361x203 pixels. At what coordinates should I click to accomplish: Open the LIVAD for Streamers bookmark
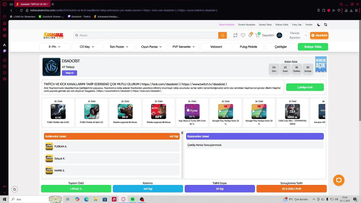pos(23,17)
